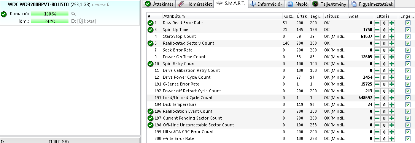The image size is (415, 143).
Task: Increase offset for Reallocated Sectors Count
Action: point(391,43)
